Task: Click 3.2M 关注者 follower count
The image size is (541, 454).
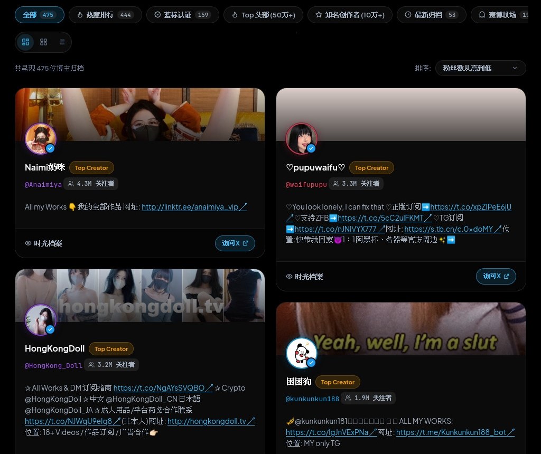Action: tap(111, 365)
